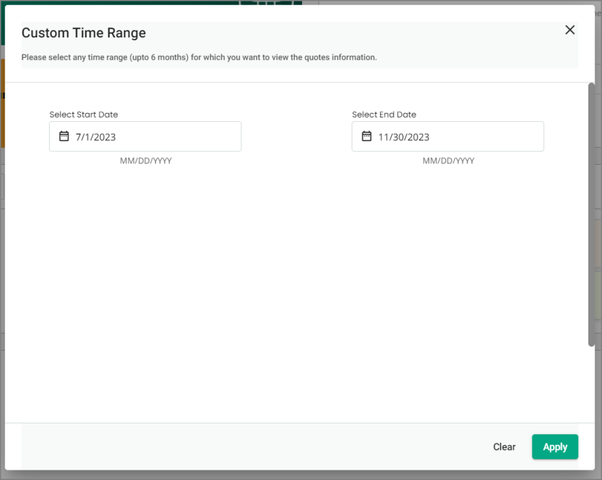Dismiss the dialog using the X icon
602x480 pixels.
(569, 29)
